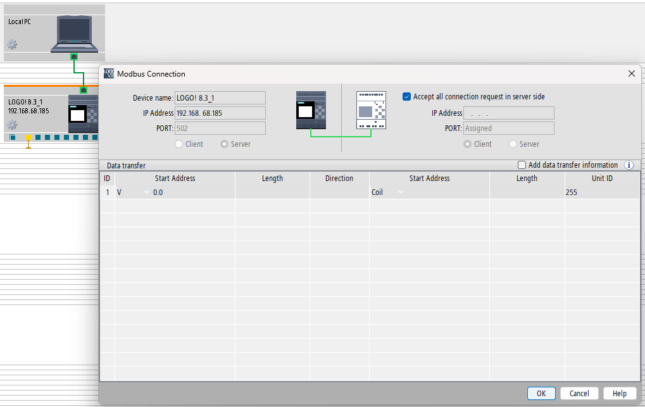
Task: Select the Client radio under remote device
Action: pos(467,144)
